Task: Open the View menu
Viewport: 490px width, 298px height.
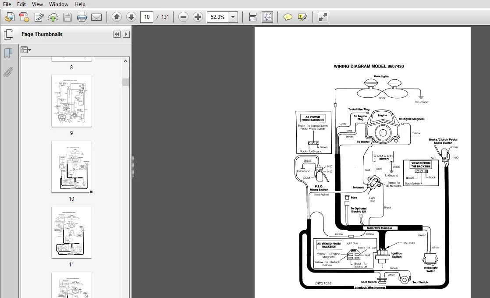Action: [x=37, y=4]
